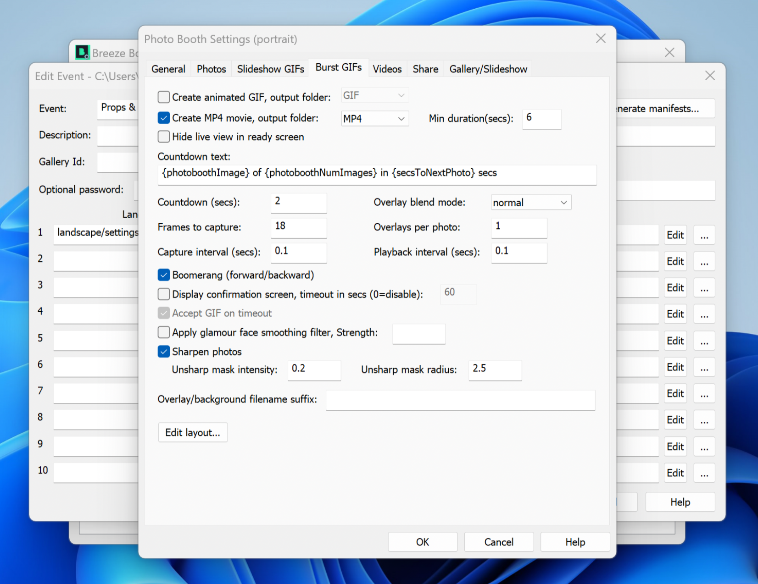
Task: Click Cancel in Photo Booth Settings
Action: (498, 542)
